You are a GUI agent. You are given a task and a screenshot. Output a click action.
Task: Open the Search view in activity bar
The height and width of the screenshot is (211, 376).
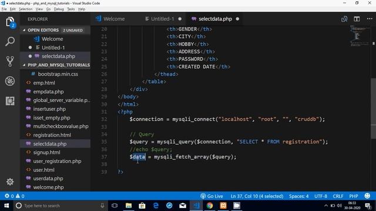[x=10, y=42]
